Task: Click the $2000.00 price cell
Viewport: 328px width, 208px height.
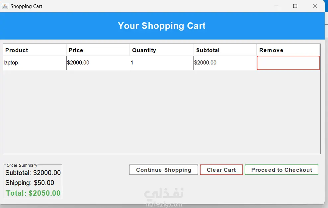Action: (98, 62)
